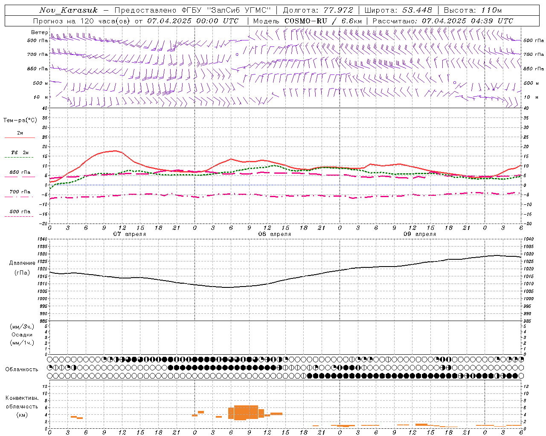Click the 'Давление' pressure panel label

[22, 263]
